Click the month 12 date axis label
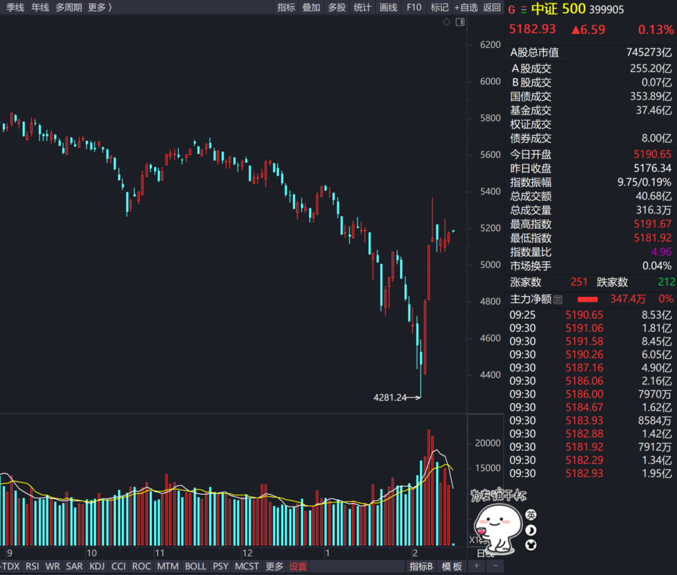Viewport: 677px width, 575px height. (247, 553)
